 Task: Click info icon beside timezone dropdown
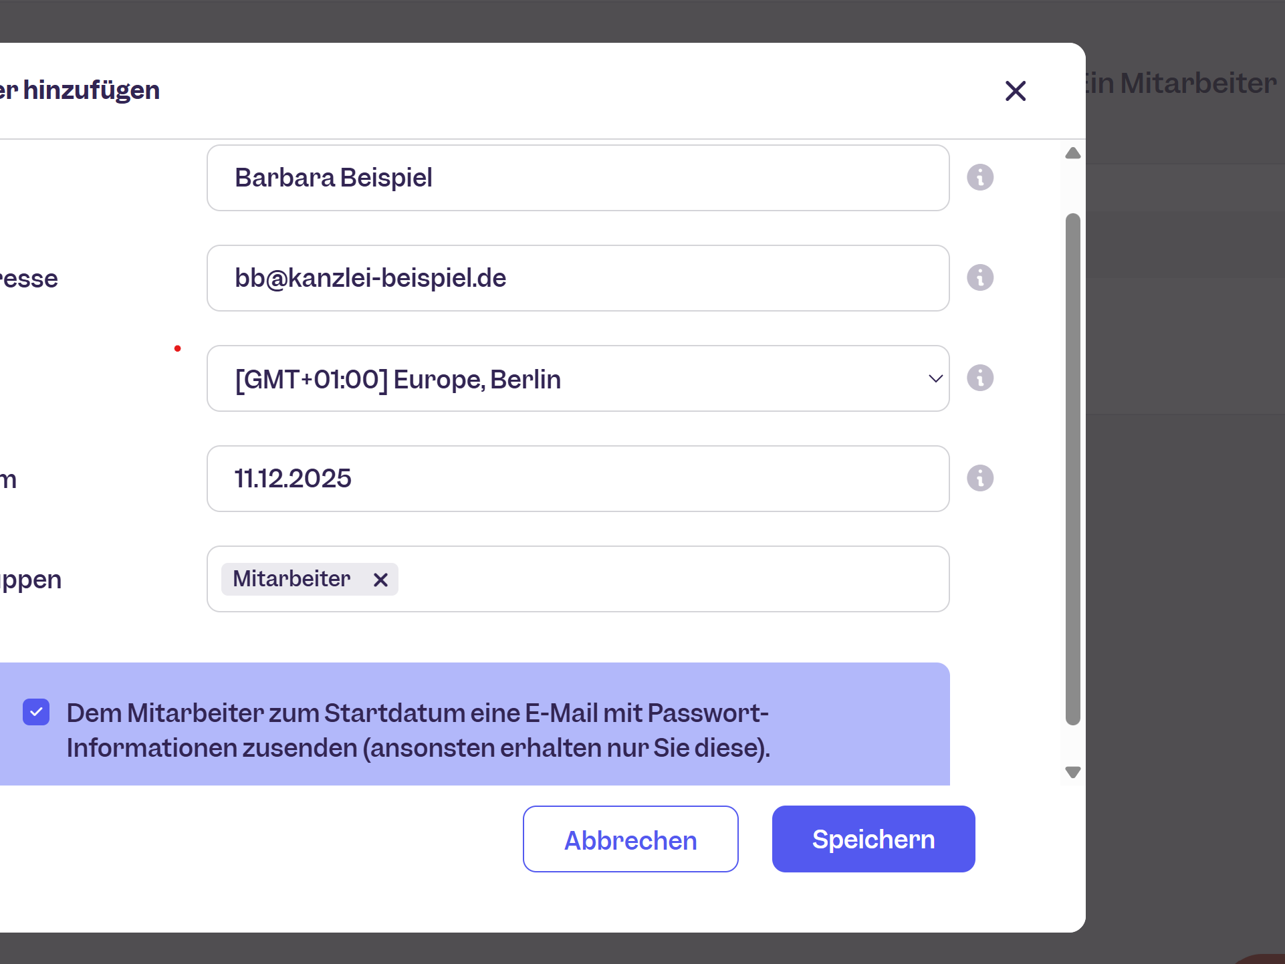pos(980,378)
